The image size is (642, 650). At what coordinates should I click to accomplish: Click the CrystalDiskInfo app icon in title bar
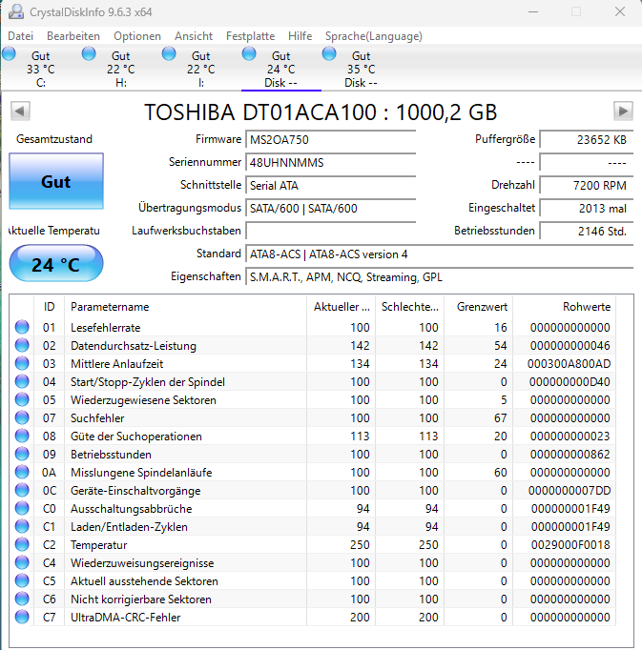point(16,11)
